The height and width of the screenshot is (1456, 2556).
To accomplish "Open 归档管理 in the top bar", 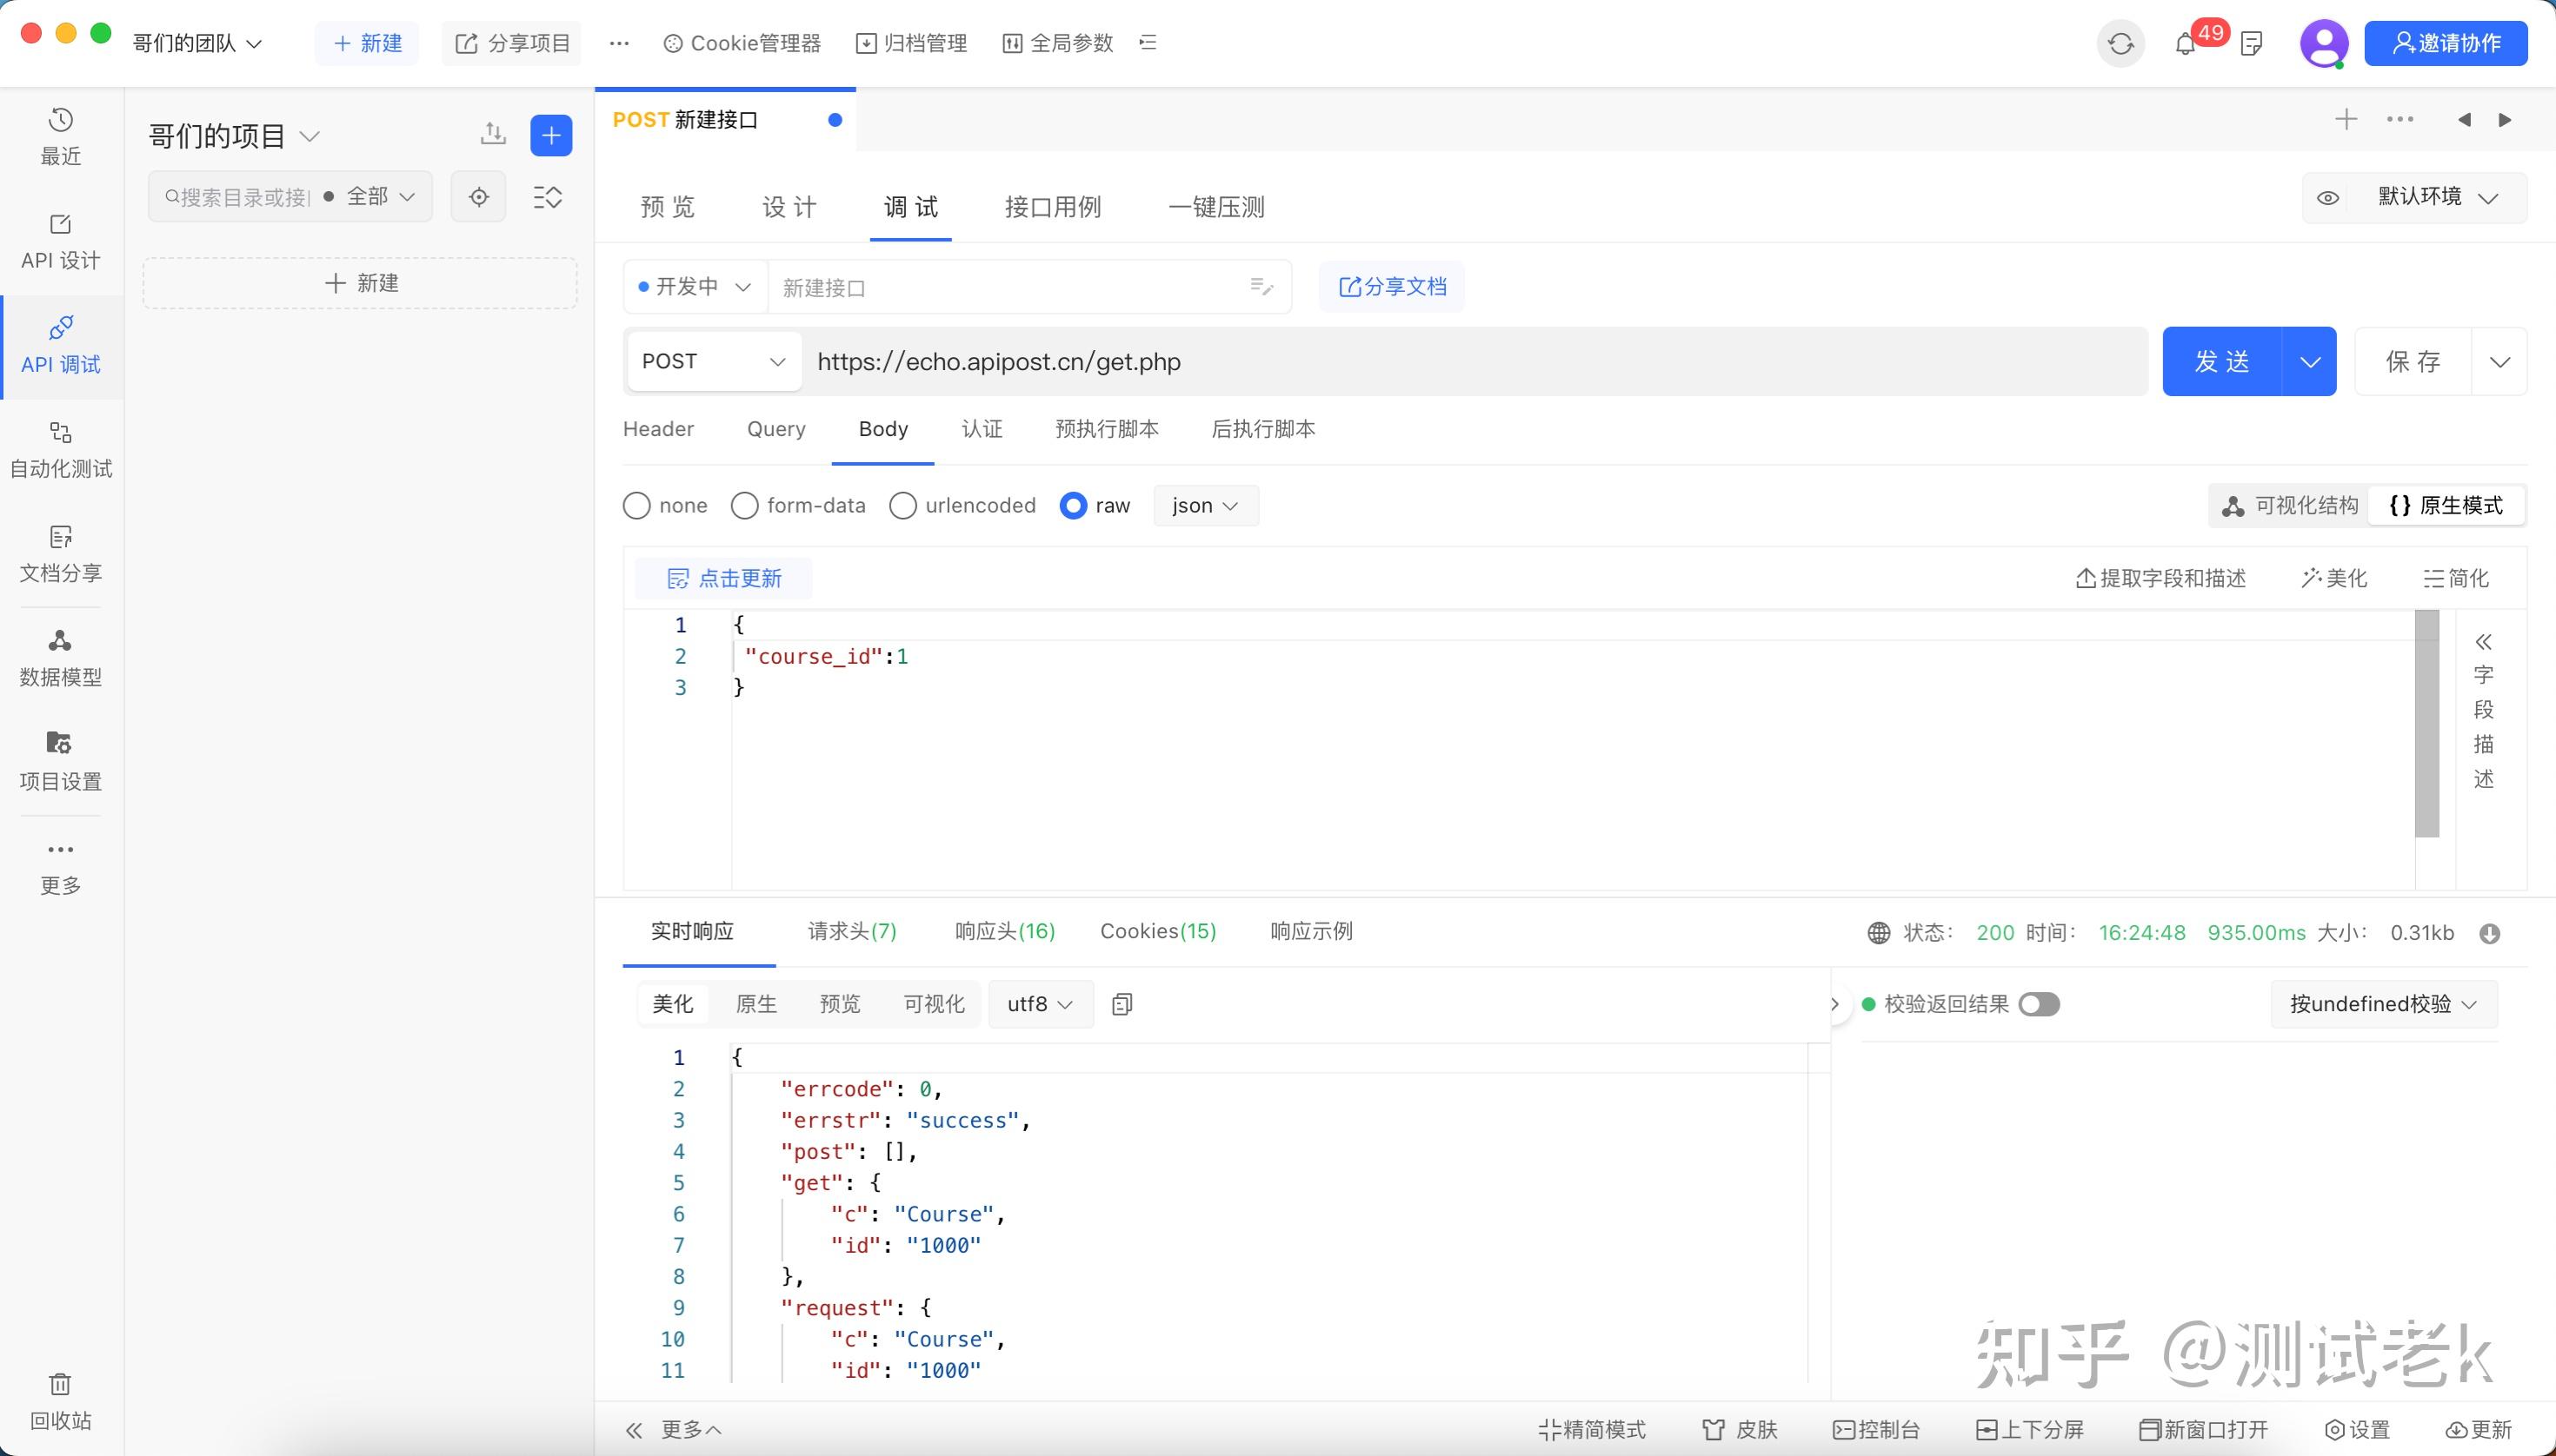I will click(911, 43).
